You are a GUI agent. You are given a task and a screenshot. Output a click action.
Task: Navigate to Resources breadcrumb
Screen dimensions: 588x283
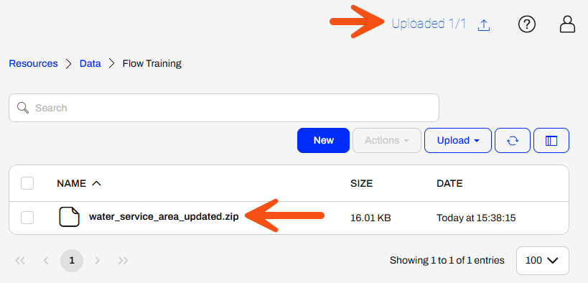coord(33,63)
